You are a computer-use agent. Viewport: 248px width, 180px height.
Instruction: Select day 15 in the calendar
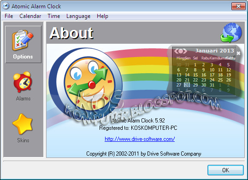click(x=195, y=75)
